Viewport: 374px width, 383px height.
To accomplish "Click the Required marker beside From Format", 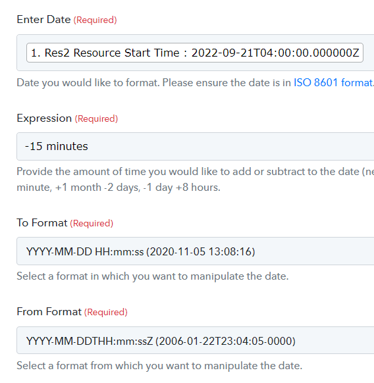I will tap(106, 312).
